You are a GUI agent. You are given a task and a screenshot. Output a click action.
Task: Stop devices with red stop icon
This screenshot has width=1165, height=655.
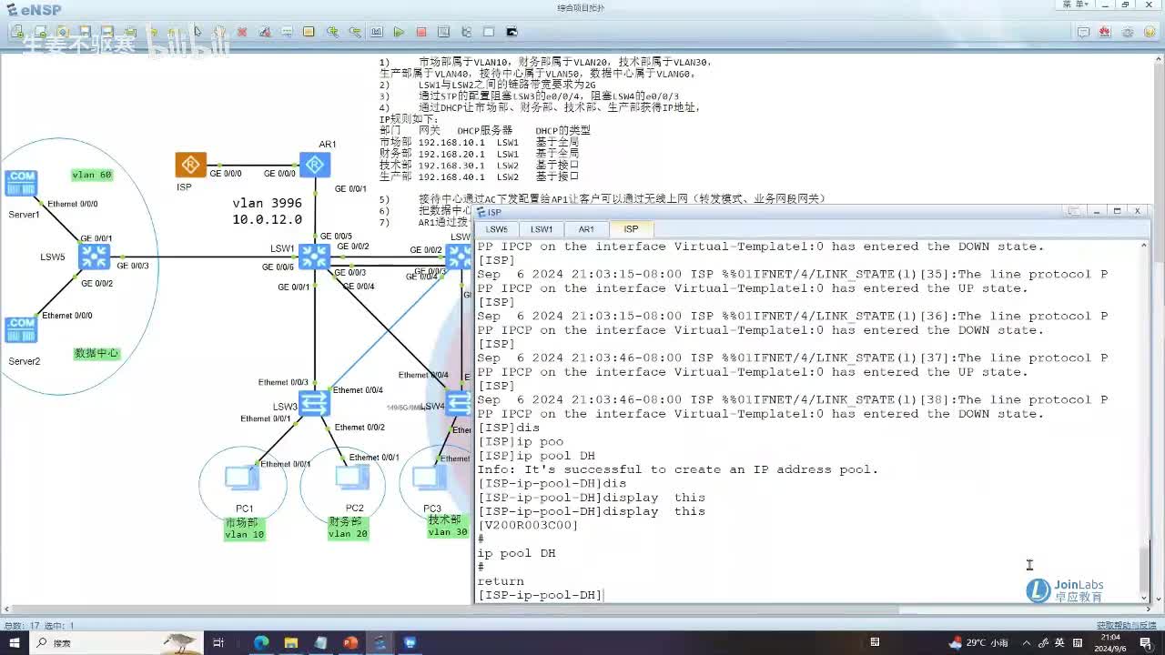[x=421, y=32]
